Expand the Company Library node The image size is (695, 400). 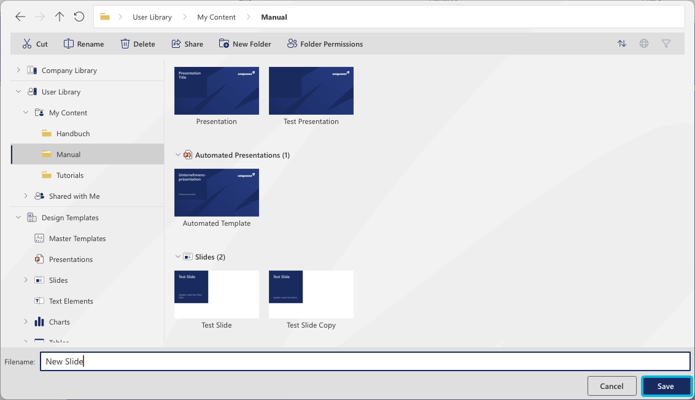pyautogui.click(x=18, y=70)
